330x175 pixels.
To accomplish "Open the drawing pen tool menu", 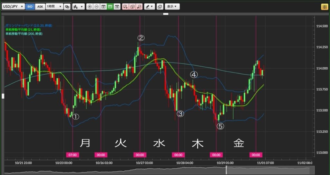I will click(150, 7).
